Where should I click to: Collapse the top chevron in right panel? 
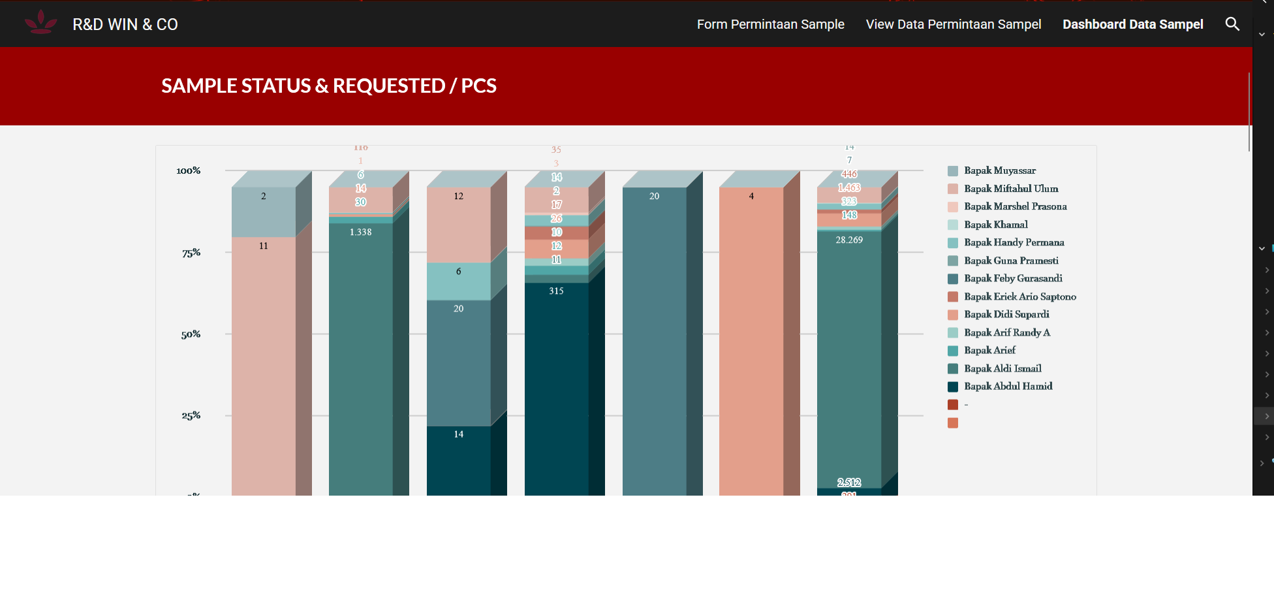(1262, 34)
